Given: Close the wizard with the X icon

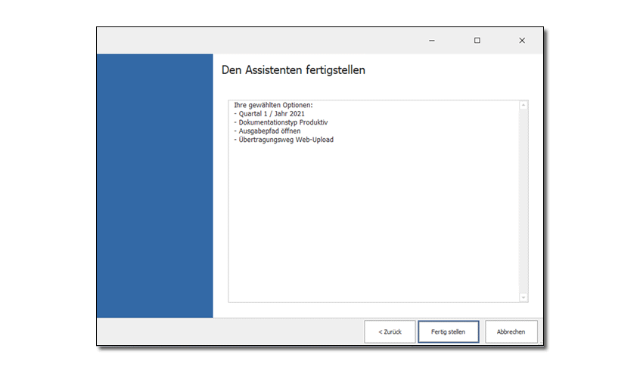Looking at the screenshot, I should coord(522,41).
